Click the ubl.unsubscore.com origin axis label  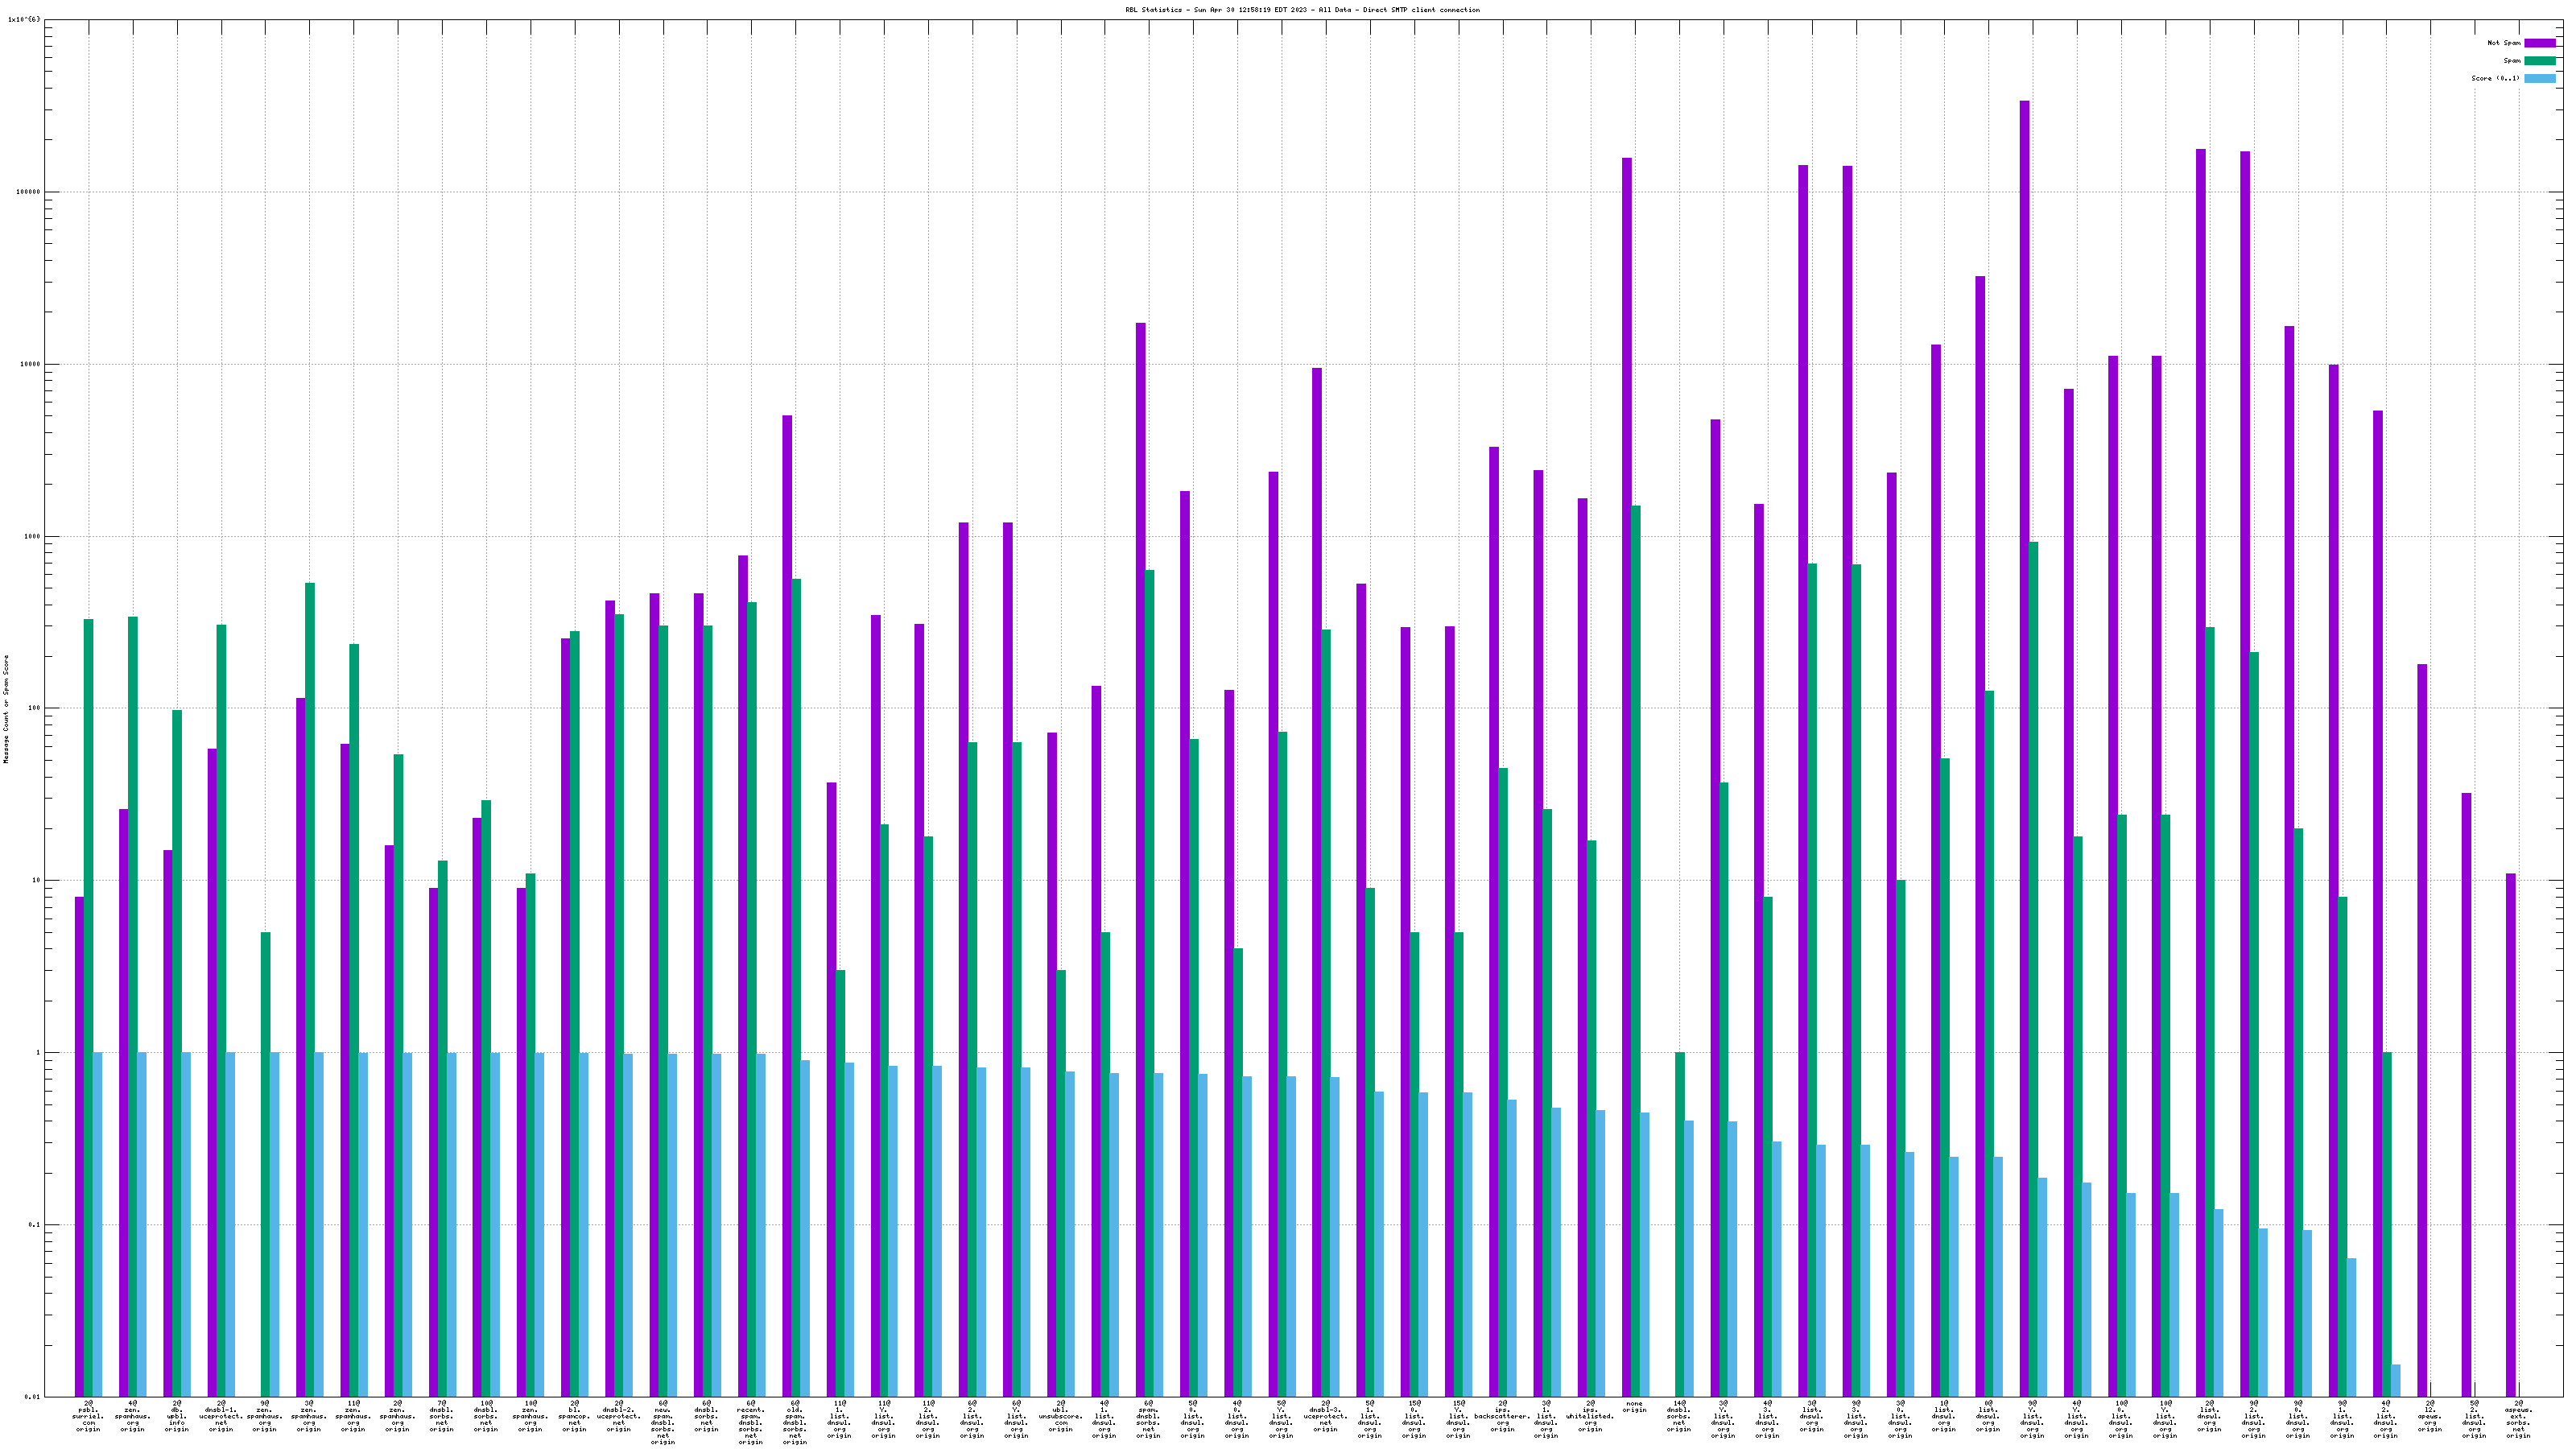pyautogui.click(x=1060, y=1416)
